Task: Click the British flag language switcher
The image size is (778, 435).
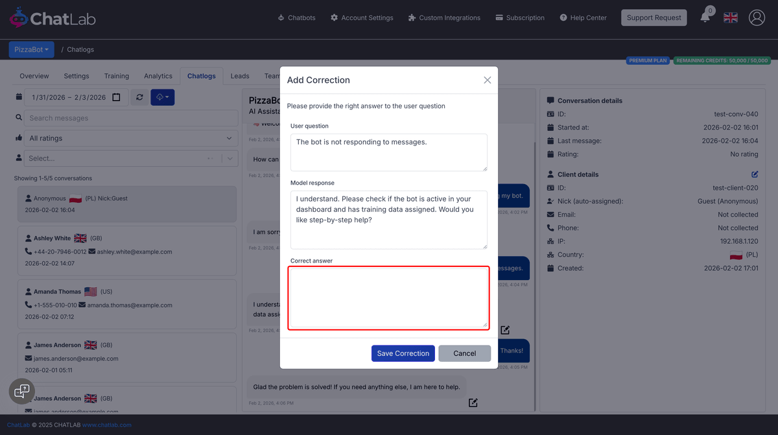Action: point(730,18)
